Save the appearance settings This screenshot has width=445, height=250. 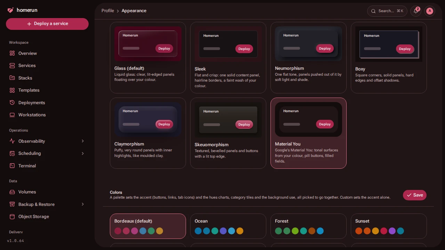(x=415, y=195)
